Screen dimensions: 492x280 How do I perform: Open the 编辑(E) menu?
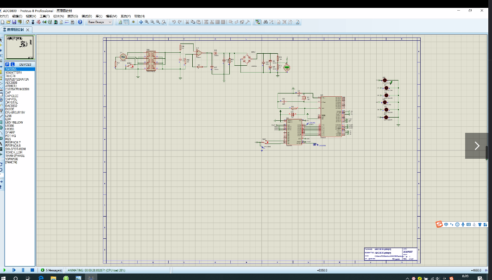click(x=17, y=16)
